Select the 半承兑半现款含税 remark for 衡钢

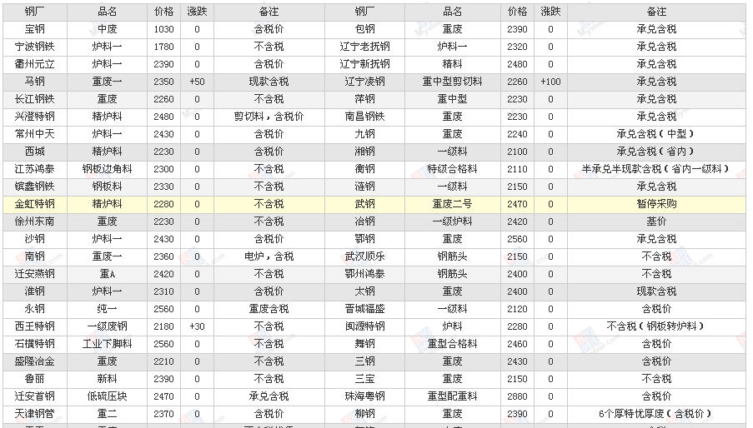656,169
